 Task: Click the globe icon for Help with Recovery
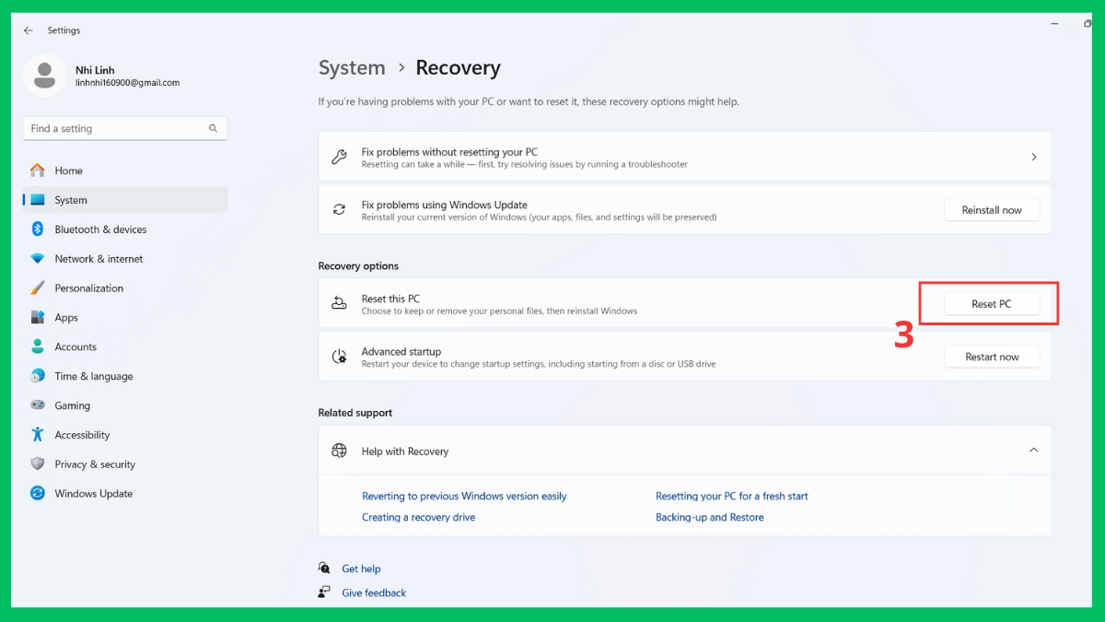click(x=339, y=451)
